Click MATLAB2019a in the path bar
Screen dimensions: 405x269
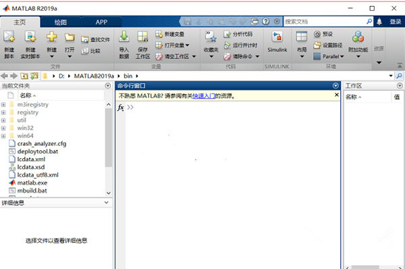pyautogui.click(x=94, y=76)
